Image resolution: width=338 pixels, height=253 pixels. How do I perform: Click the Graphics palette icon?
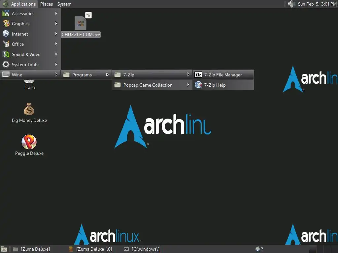point(6,23)
